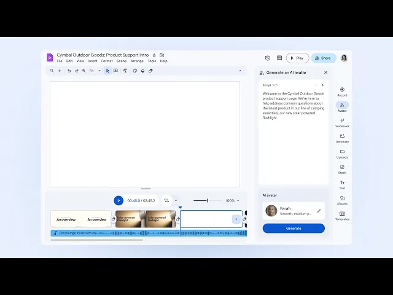This screenshot has width=393, height=295.
Task: Click the paint format roller icon
Action: 125,71
